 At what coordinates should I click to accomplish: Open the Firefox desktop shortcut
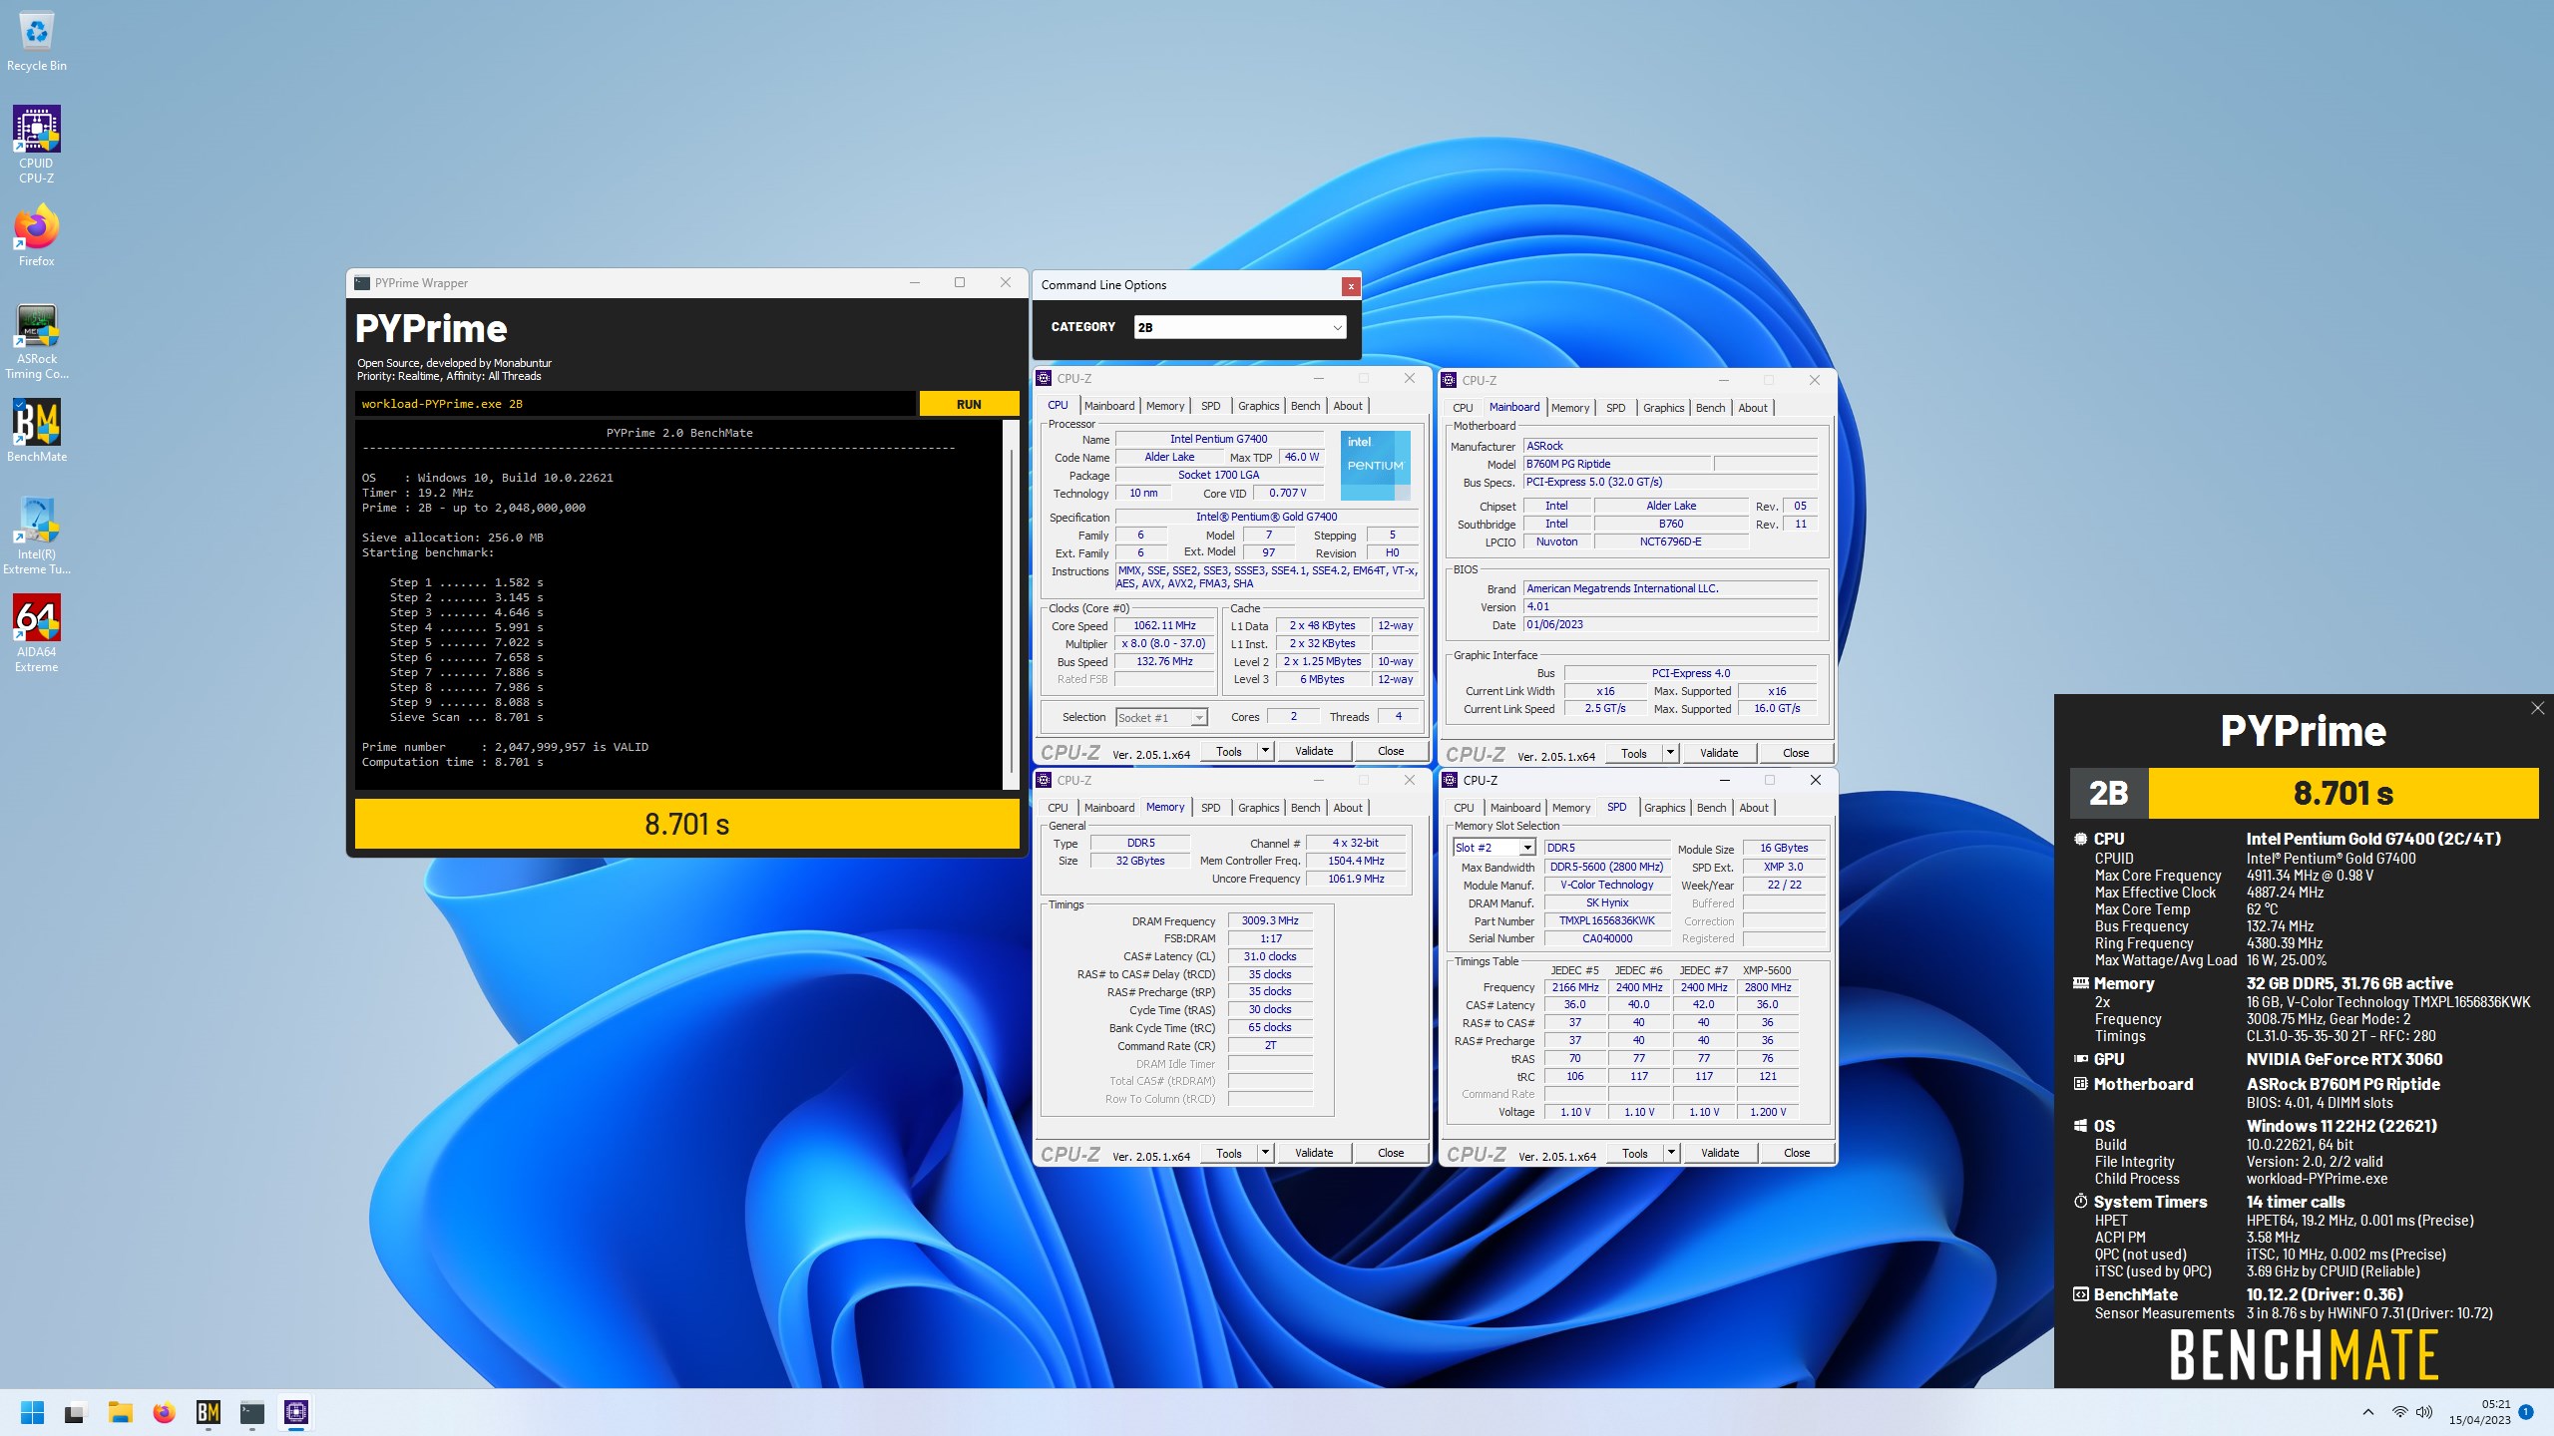36,235
